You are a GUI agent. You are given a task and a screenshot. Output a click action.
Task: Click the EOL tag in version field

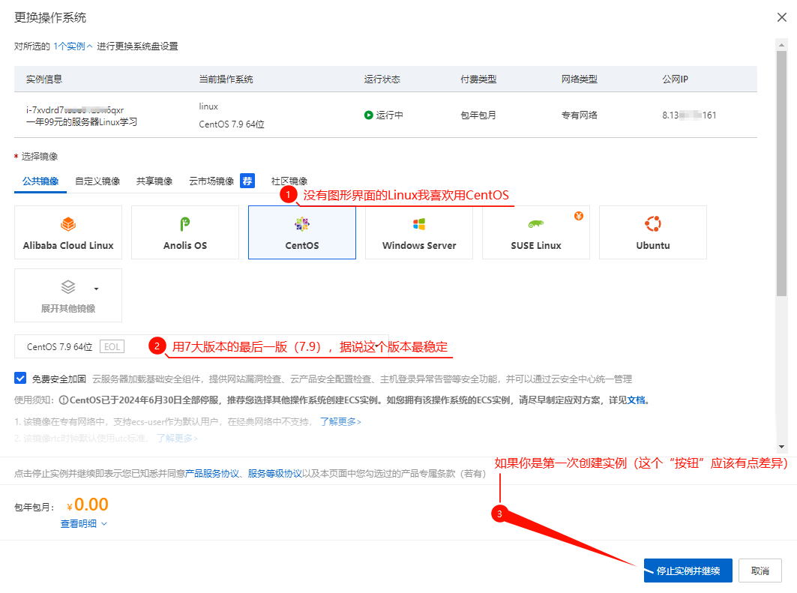pos(112,346)
